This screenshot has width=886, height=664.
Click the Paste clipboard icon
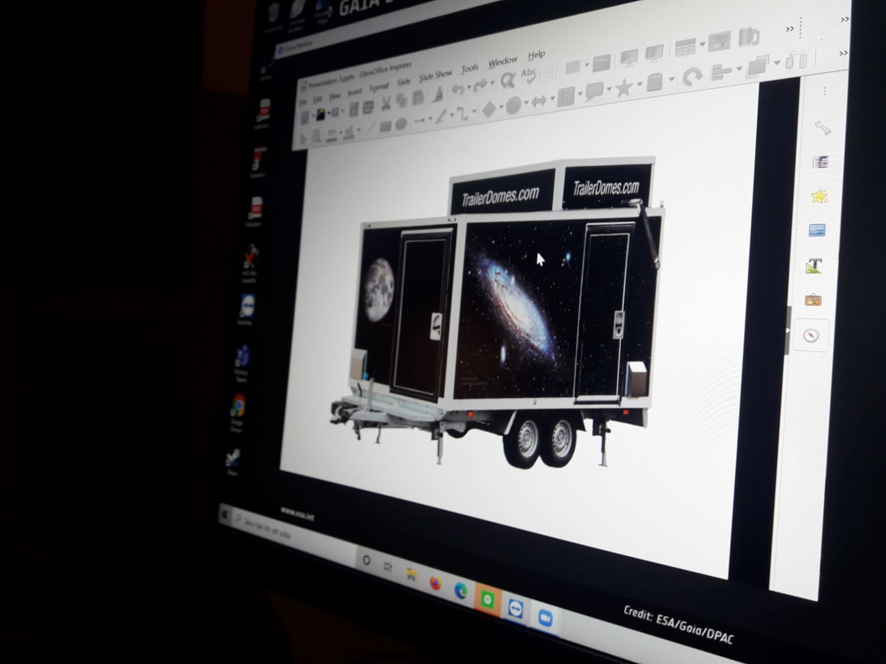click(418, 97)
